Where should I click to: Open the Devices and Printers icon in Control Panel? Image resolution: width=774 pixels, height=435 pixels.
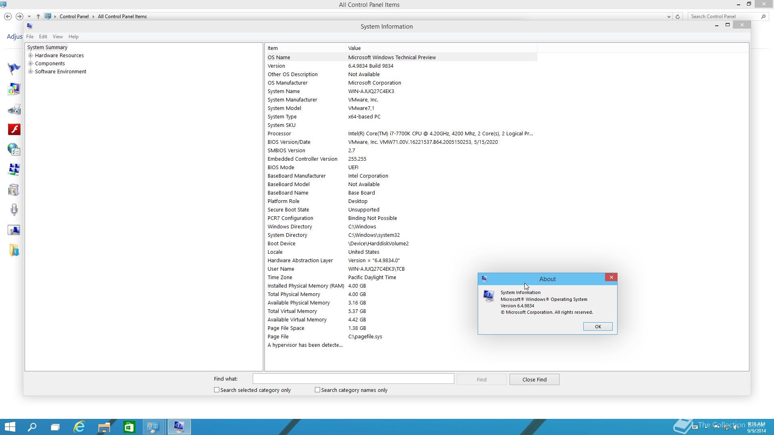click(14, 109)
